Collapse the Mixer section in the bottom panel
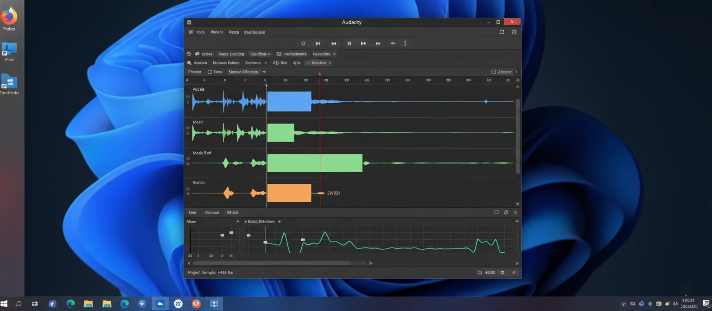This screenshot has width=712, height=311. click(238, 221)
